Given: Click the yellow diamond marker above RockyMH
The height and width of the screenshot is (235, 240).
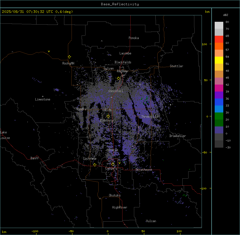Looking at the screenshot, I should 69,57.
